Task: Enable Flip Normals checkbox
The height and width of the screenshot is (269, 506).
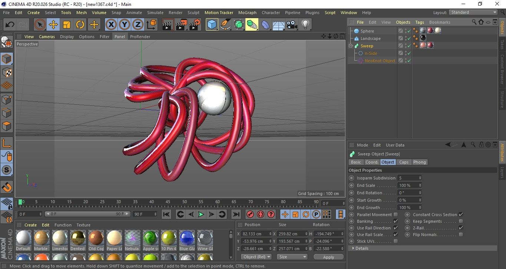Action: click(461, 235)
